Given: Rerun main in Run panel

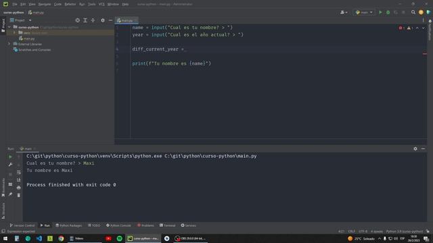Looking at the screenshot, I should click(x=10, y=157).
